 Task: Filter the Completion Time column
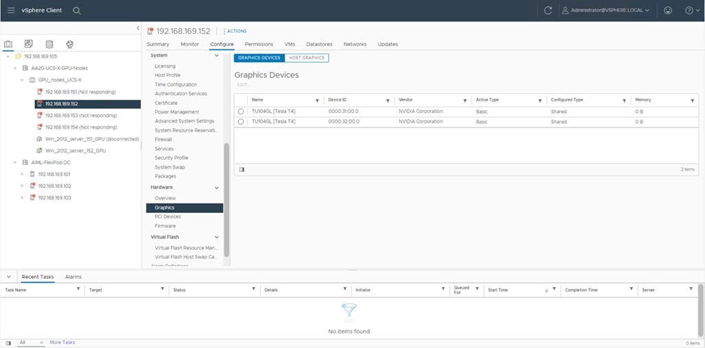(x=632, y=289)
